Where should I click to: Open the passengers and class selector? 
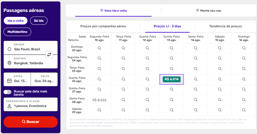coord(31,104)
